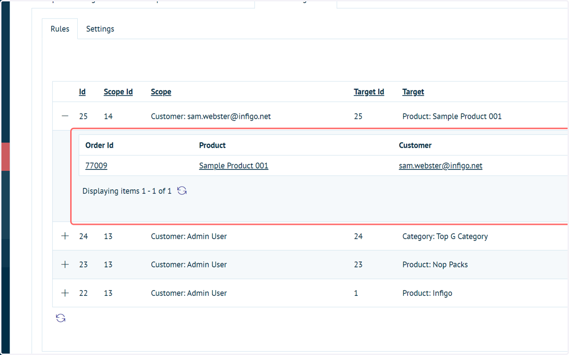Select the Product column header in nested grid
The image size is (569, 355).
coord(212,145)
